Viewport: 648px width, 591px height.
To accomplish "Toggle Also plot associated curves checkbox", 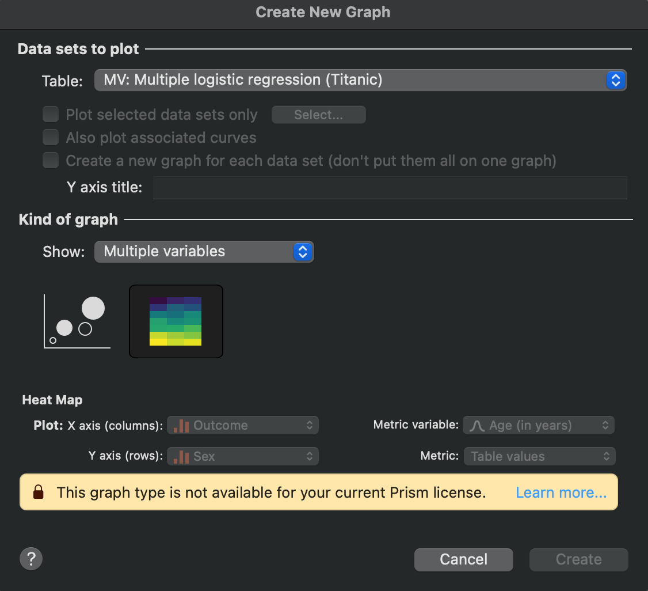I will click(51, 138).
